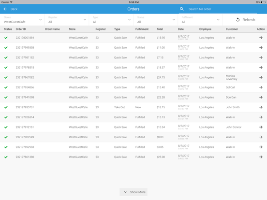
Task: Click status checkmark of order 232197941098
Action: click(6, 97)
